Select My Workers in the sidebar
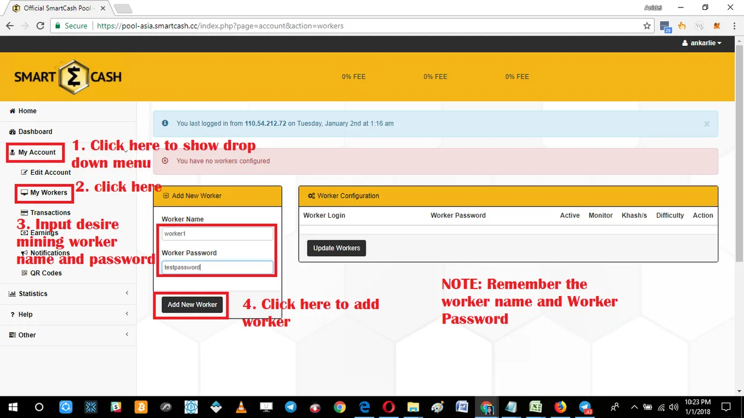 pos(44,193)
